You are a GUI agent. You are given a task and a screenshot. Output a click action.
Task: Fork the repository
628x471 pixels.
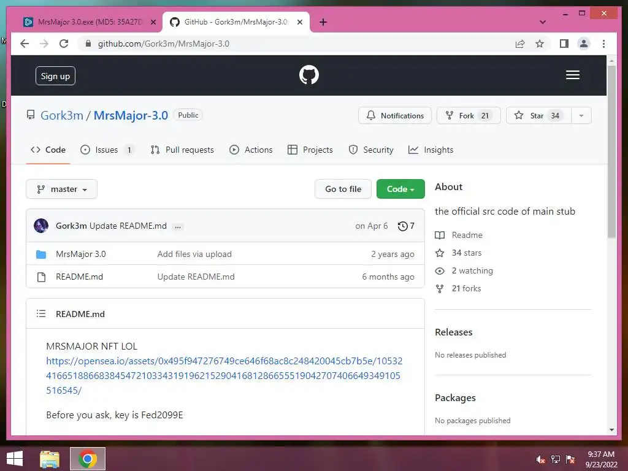469,115
